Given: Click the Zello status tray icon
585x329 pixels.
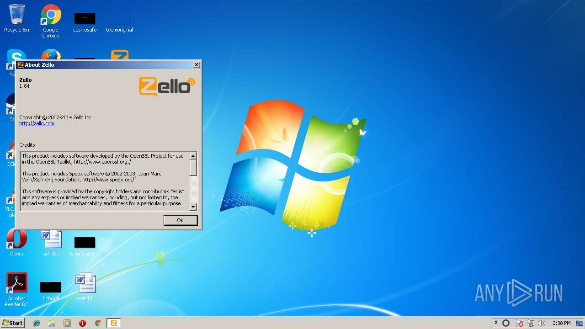Looking at the screenshot, I should tap(506, 323).
